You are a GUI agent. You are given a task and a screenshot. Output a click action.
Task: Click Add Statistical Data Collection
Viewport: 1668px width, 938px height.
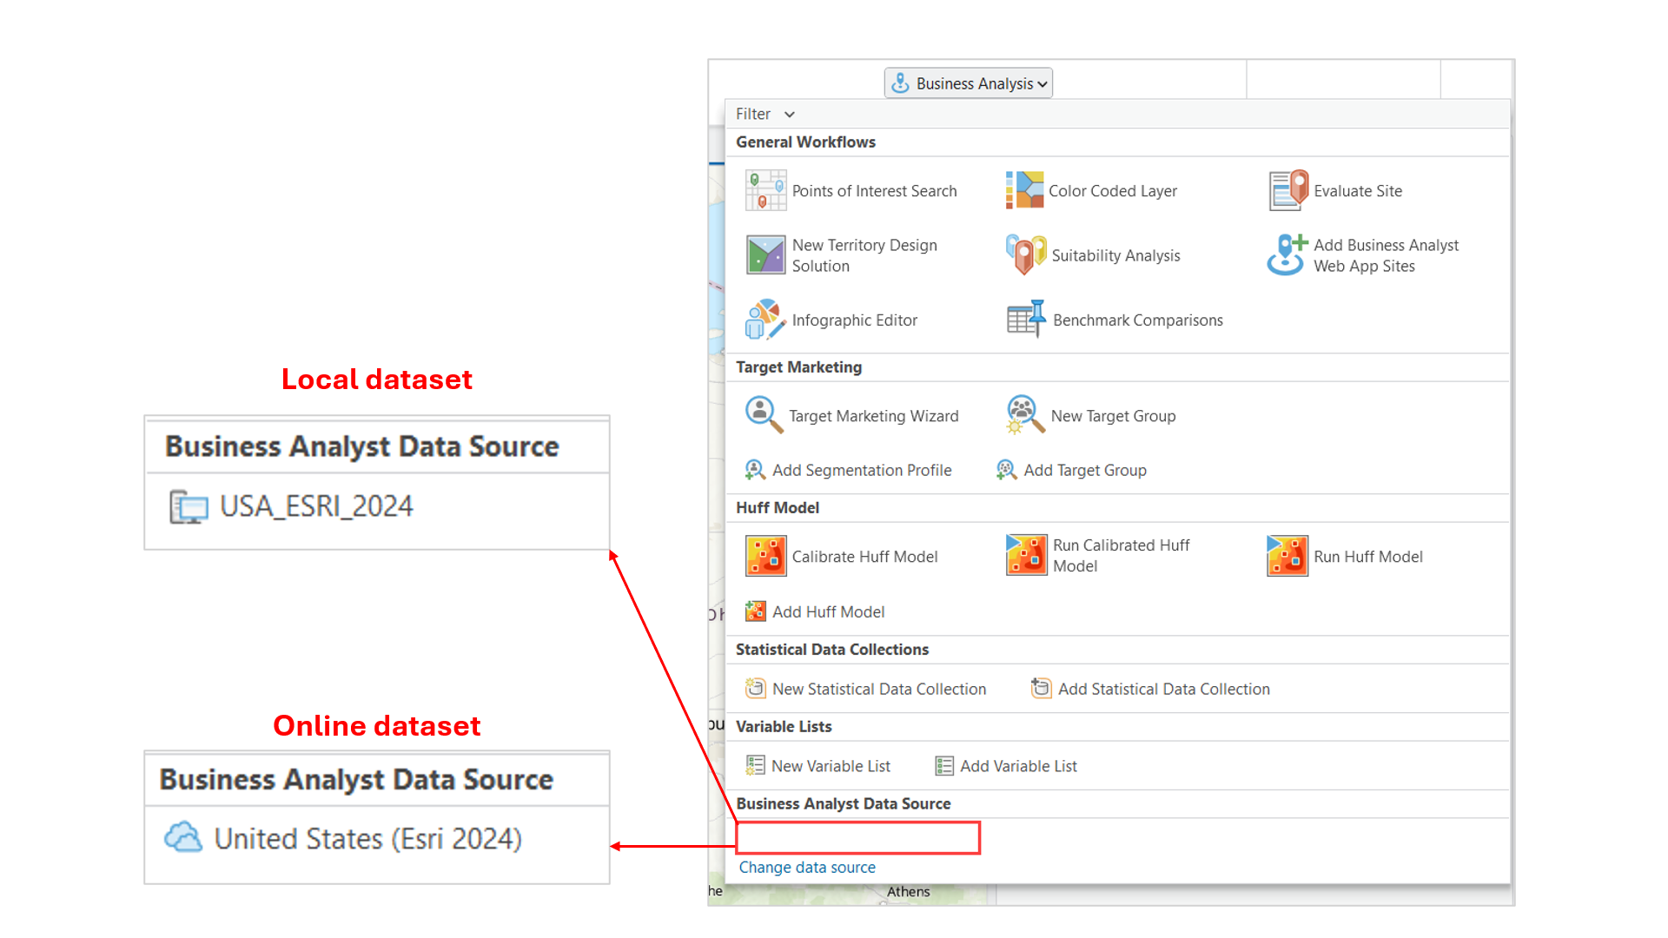(x=1163, y=689)
